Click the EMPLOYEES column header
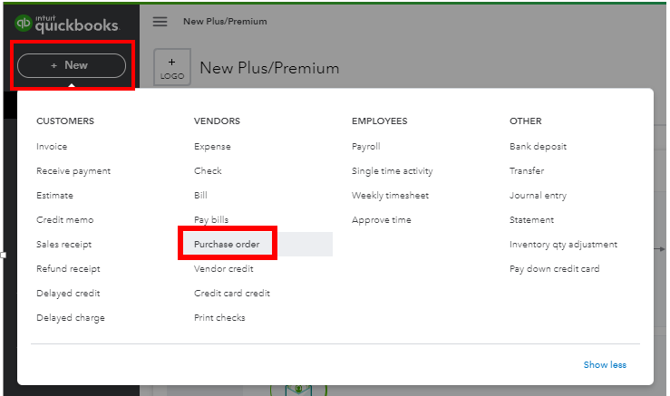 click(380, 121)
